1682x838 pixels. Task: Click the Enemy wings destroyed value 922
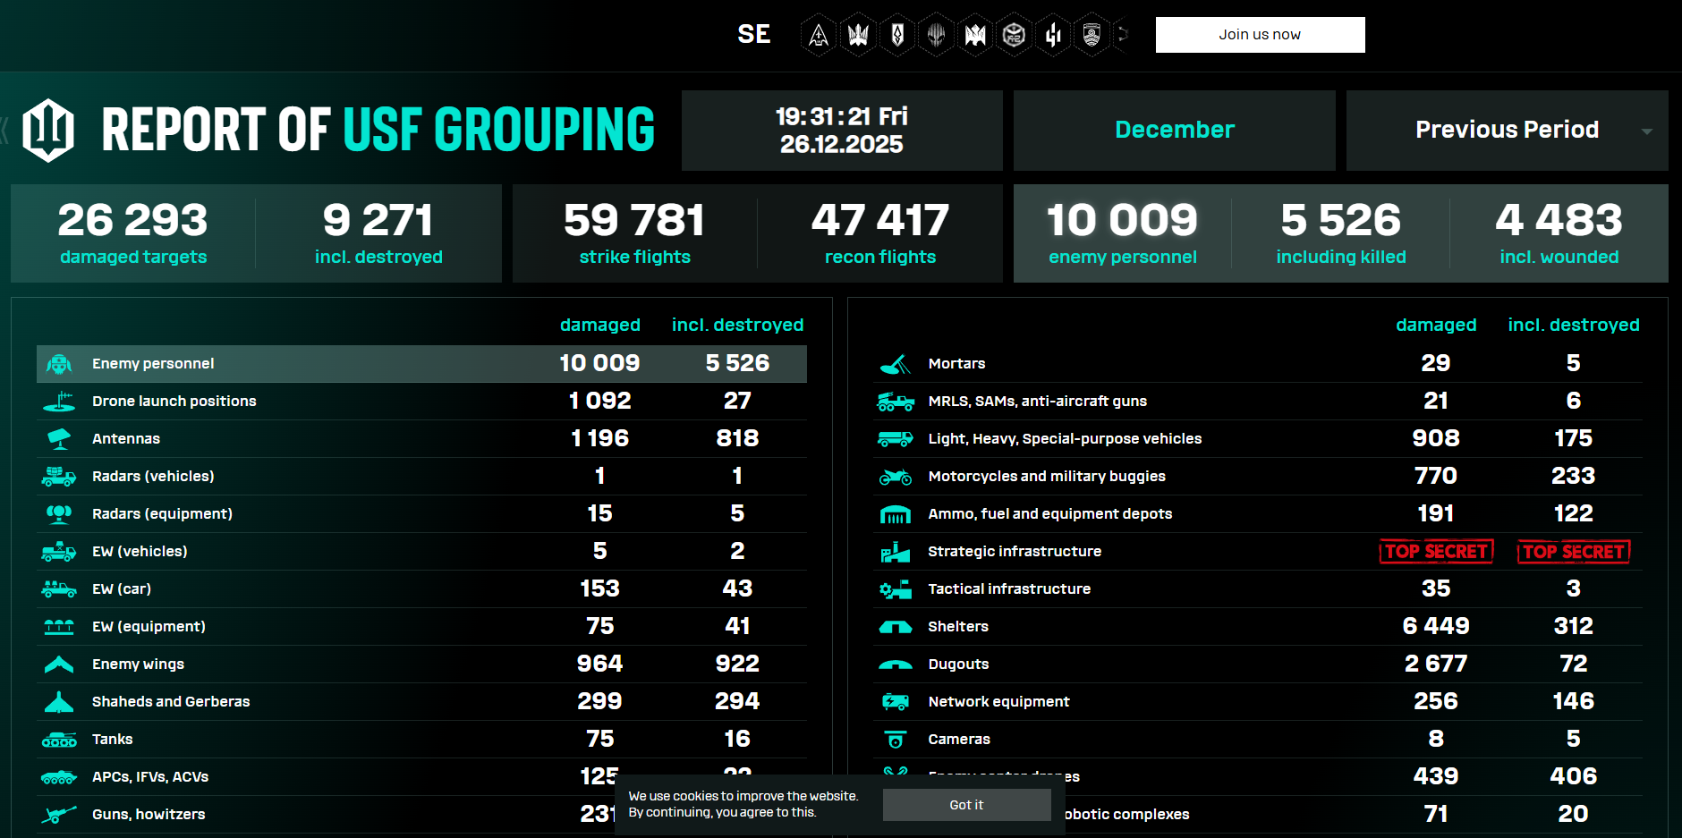[x=737, y=664]
